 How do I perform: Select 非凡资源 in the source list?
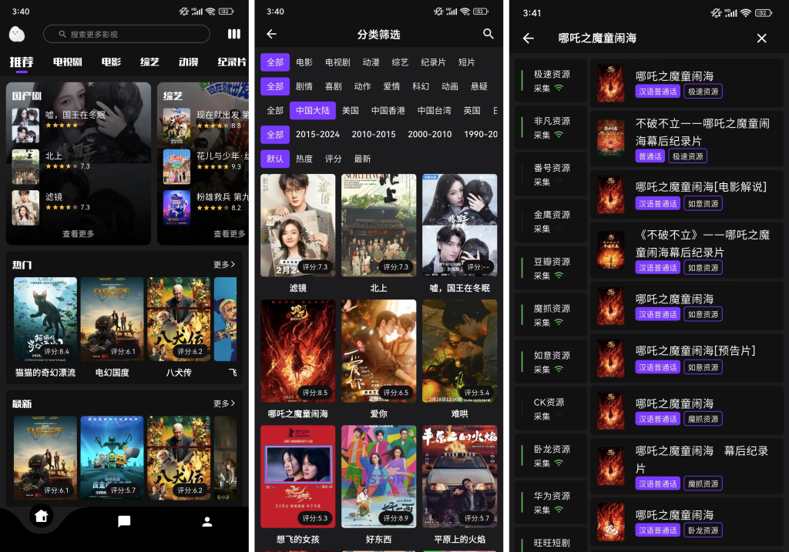(x=550, y=128)
